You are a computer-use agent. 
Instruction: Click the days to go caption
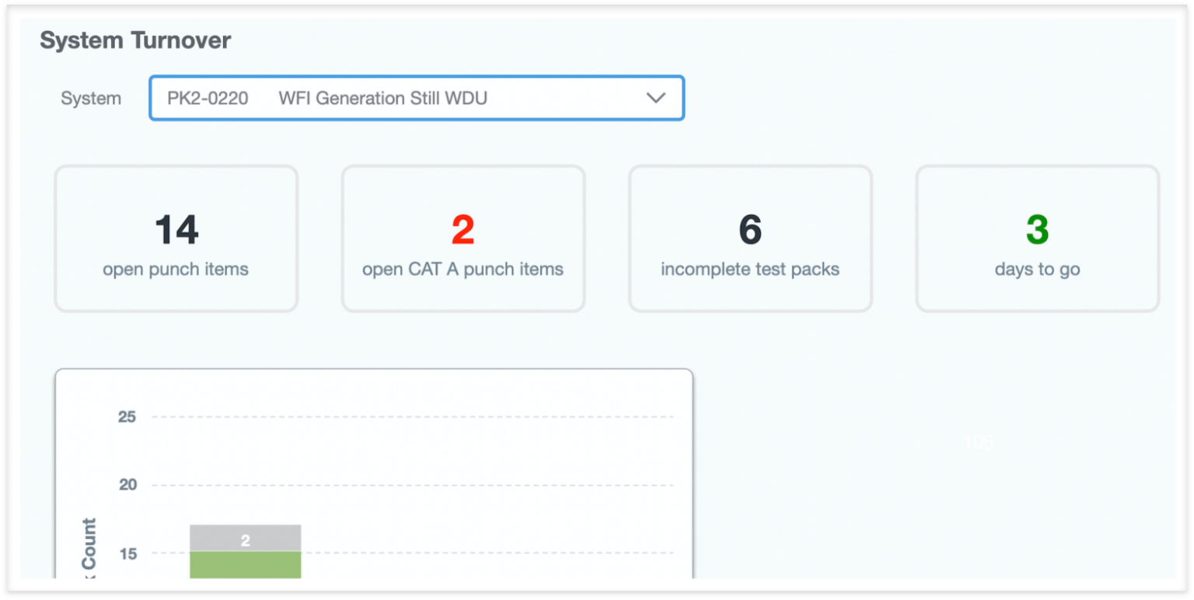click(1037, 270)
